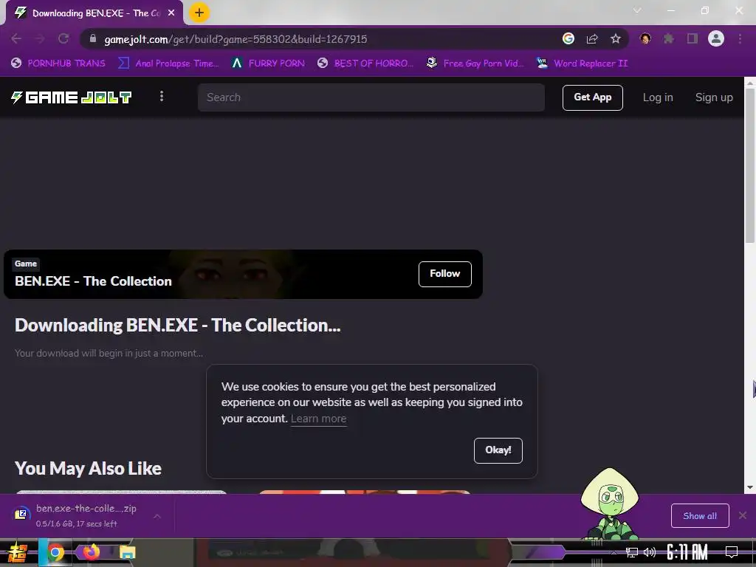Viewport: 756px width, 567px height.
Task: Open the Word Replacer II bookmark
Action: tap(583, 63)
